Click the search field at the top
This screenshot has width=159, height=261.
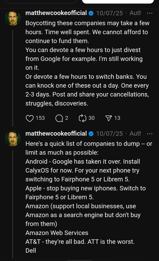pyautogui.click(x=40, y=2)
